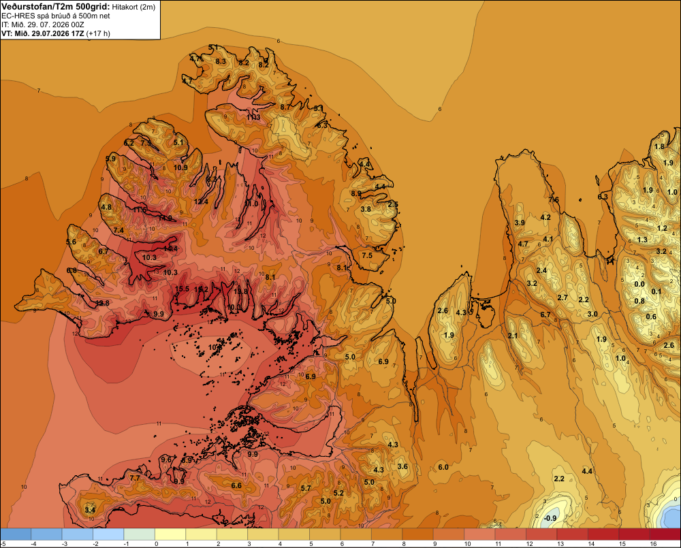Click the -1 to 0 legend swatch
The width and height of the screenshot is (681, 548).
coord(140,534)
